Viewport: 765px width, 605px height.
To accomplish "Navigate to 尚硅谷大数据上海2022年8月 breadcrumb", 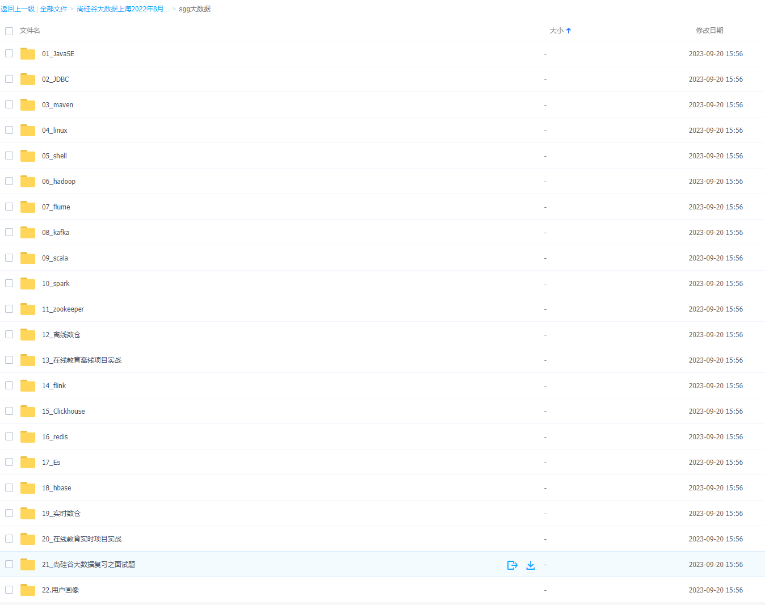I will [123, 9].
